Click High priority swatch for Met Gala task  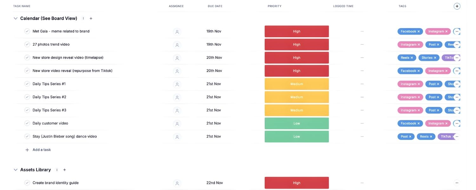point(296,31)
